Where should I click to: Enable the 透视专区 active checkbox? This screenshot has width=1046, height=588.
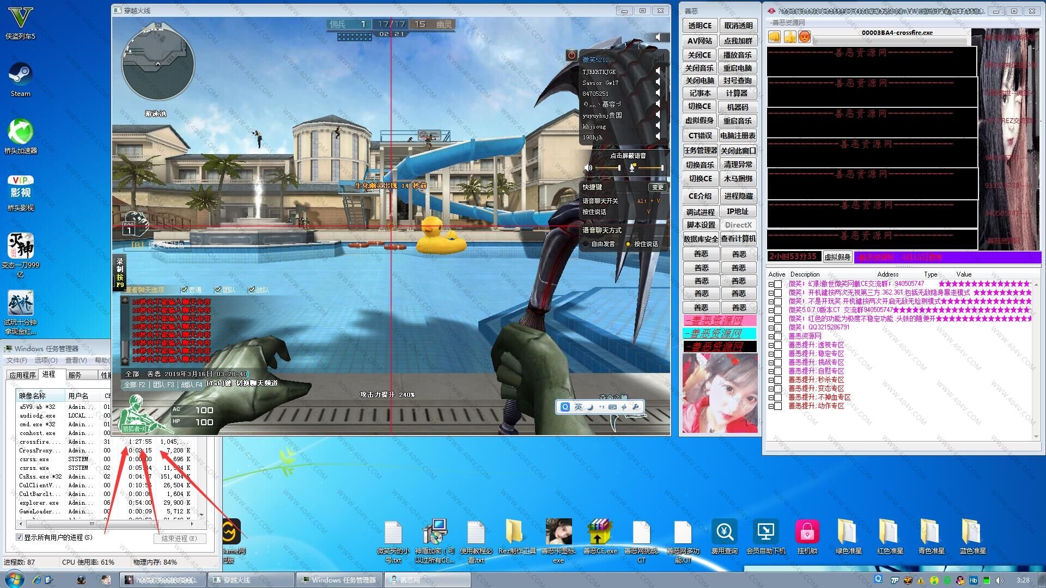pyautogui.click(x=778, y=345)
